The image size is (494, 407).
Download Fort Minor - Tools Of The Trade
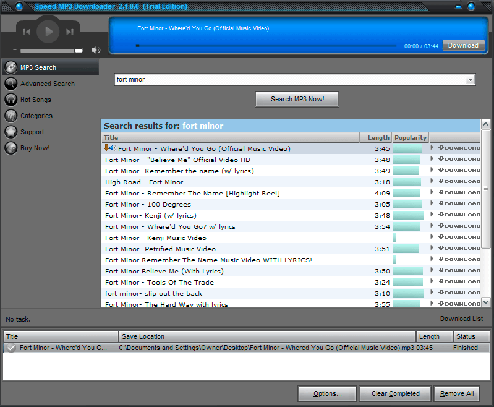point(459,282)
